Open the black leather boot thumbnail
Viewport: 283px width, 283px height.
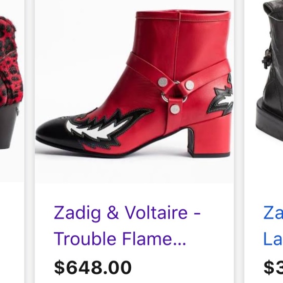(x=269, y=72)
